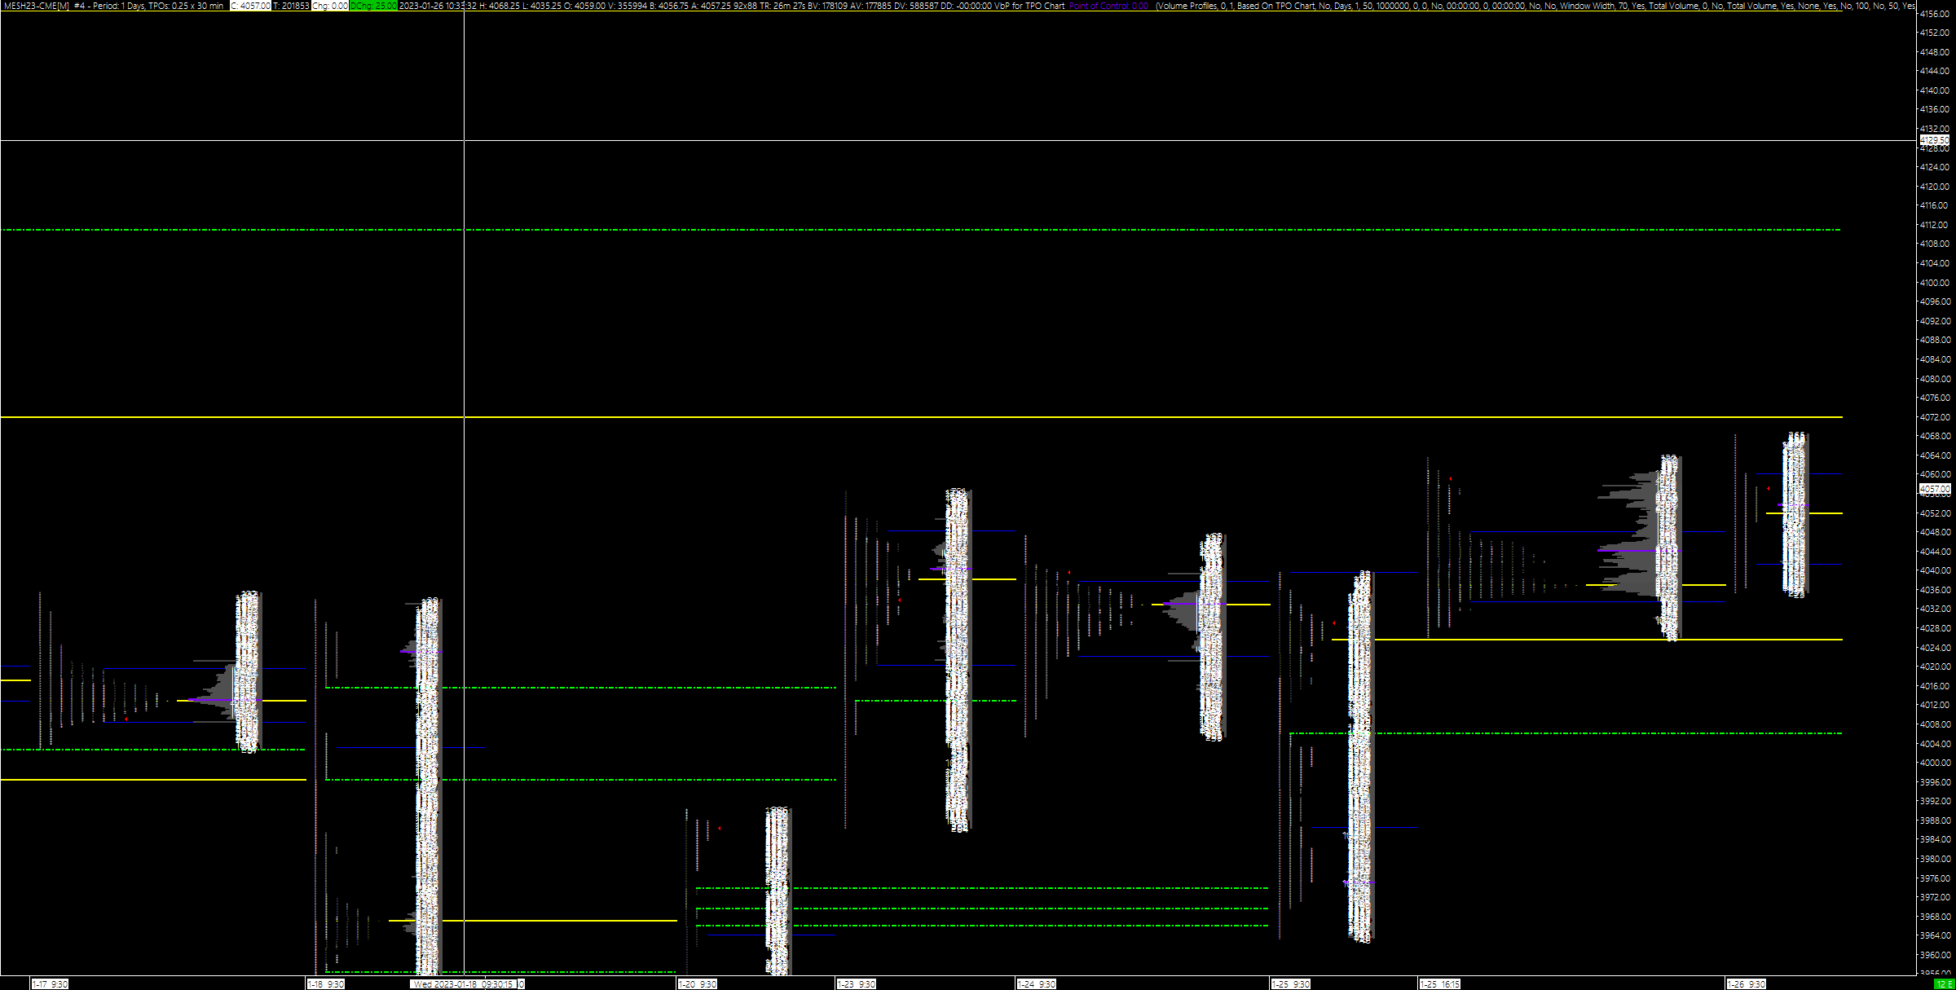Click the crosshair price label 4129.50
Image resolution: width=1956 pixels, height=990 pixels.
1934,140
